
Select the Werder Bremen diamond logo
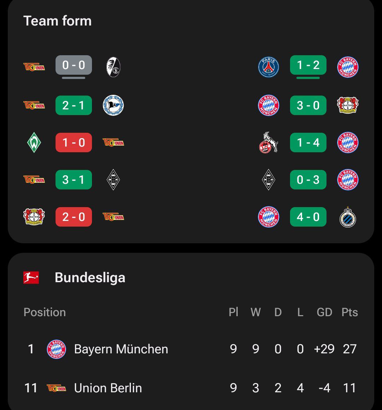click(34, 143)
